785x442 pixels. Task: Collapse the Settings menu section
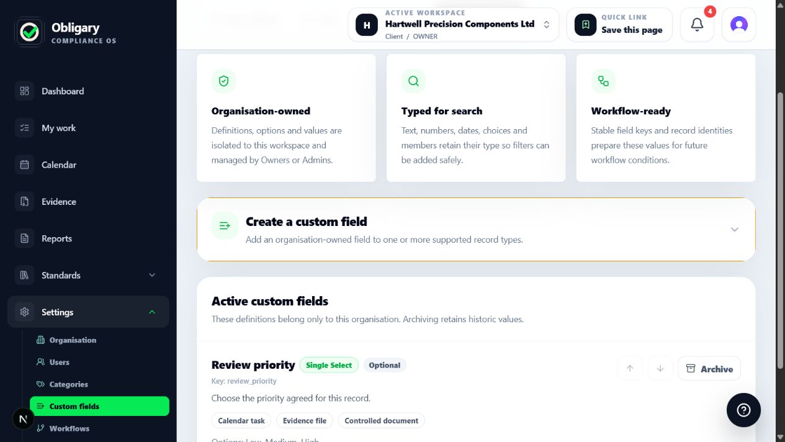coord(88,312)
